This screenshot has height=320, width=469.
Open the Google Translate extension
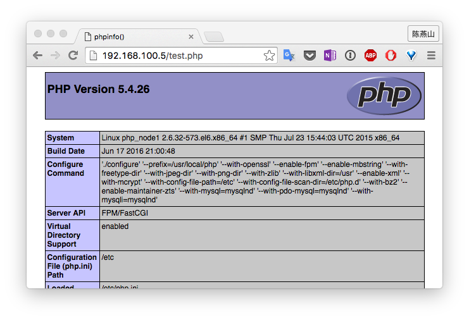click(x=289, y=55)
